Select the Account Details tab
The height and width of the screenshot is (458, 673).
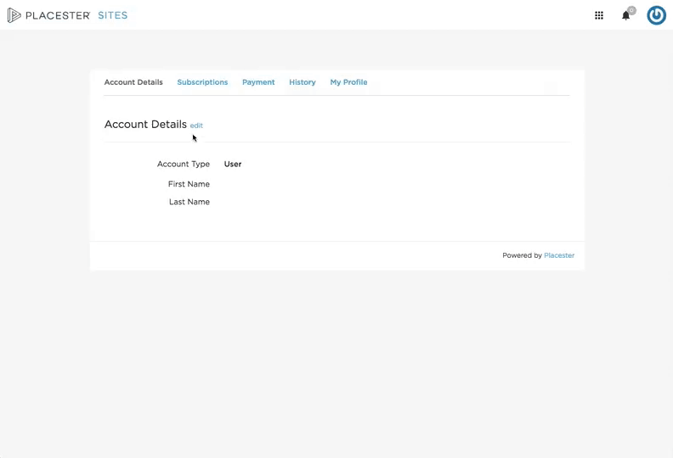tap(133, 82)
